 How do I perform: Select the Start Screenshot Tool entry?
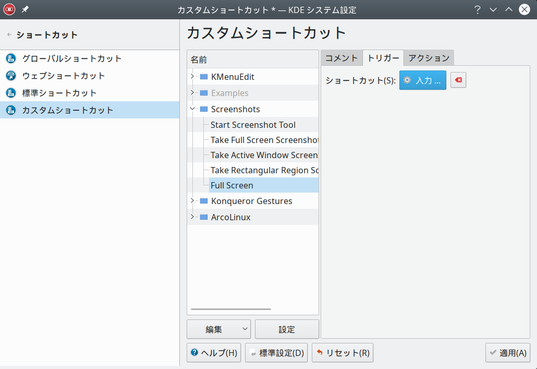pos(253,125)
